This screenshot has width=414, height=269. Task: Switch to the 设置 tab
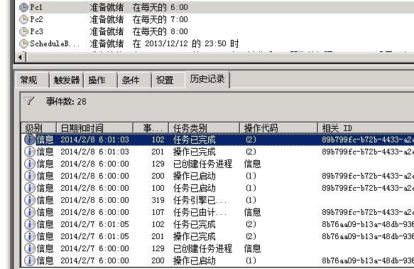[x=168, y=80]
